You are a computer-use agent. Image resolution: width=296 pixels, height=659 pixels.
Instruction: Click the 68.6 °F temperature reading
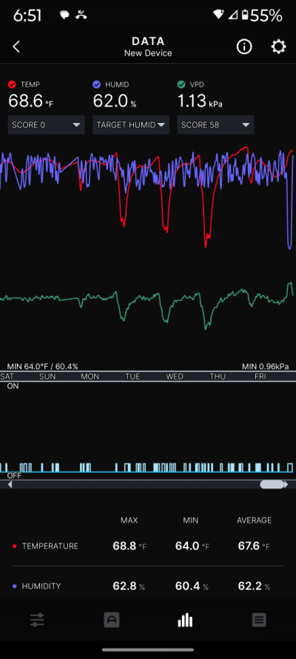[31, 102]
